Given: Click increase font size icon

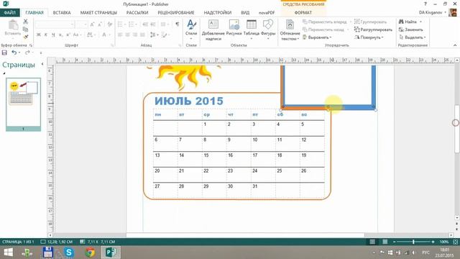Looking at the screenshot, I should click(93, 24).
